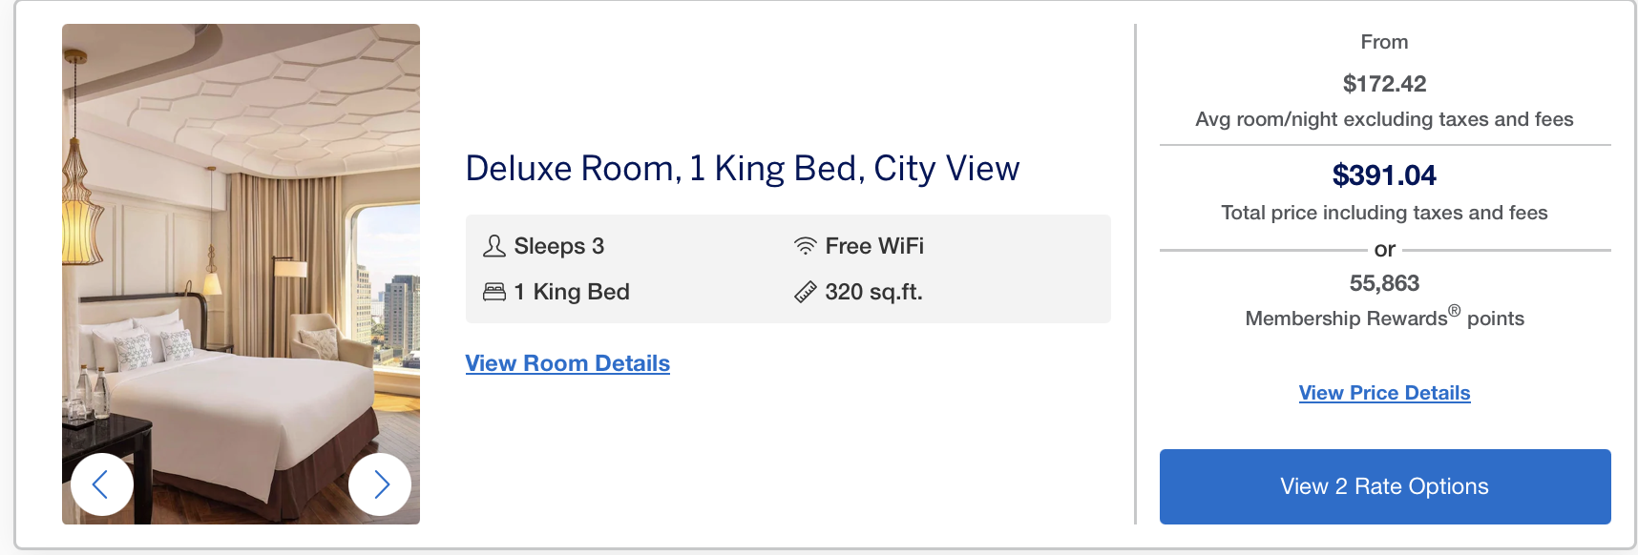Click the 55,863 points amount

click(1384, 283)
